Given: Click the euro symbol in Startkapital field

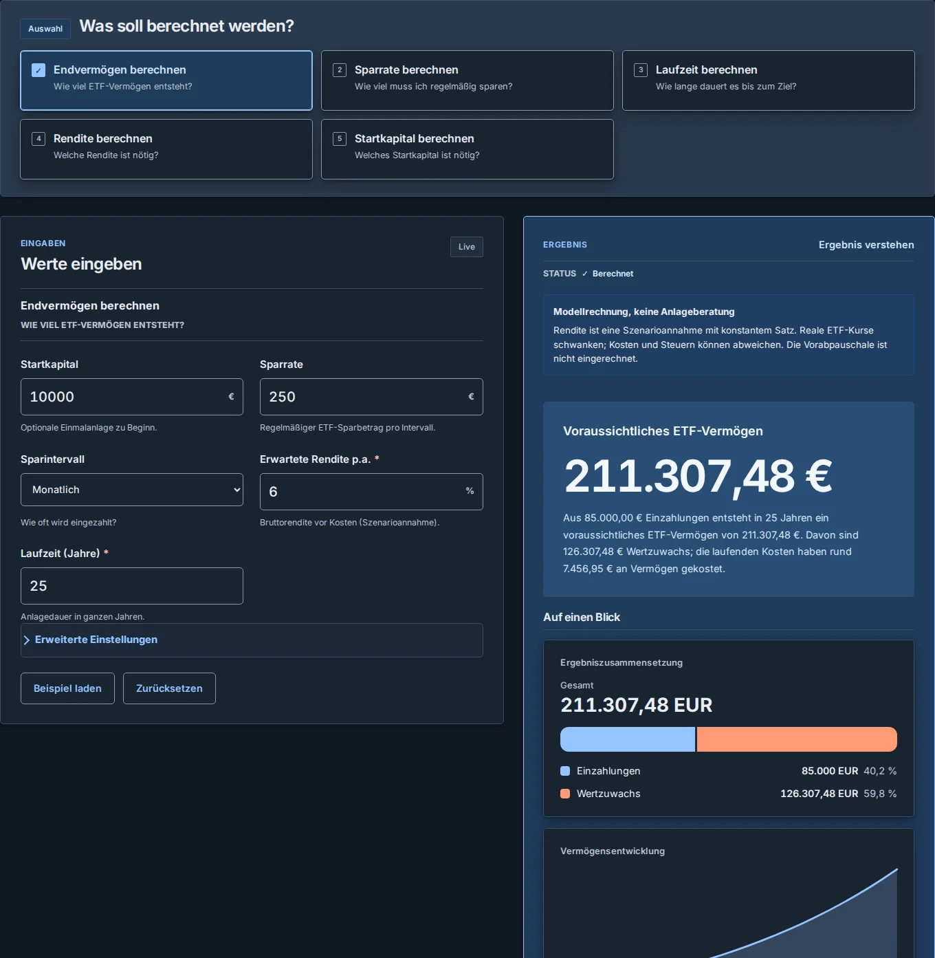Looking at the screenshot, I should 231,397.
